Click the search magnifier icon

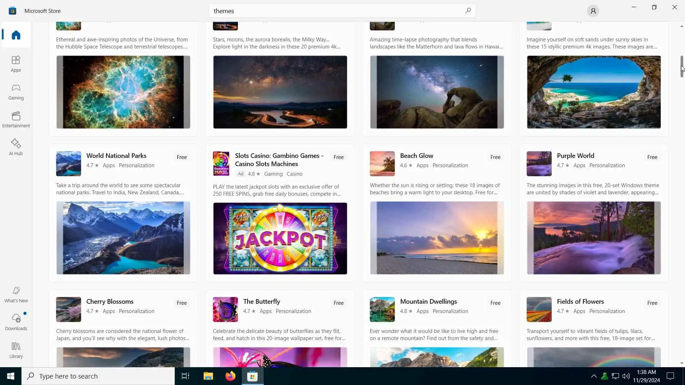coord(468,11)
